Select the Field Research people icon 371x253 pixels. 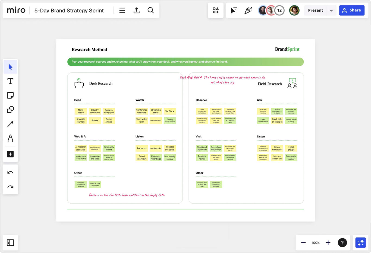pos(292,83)
